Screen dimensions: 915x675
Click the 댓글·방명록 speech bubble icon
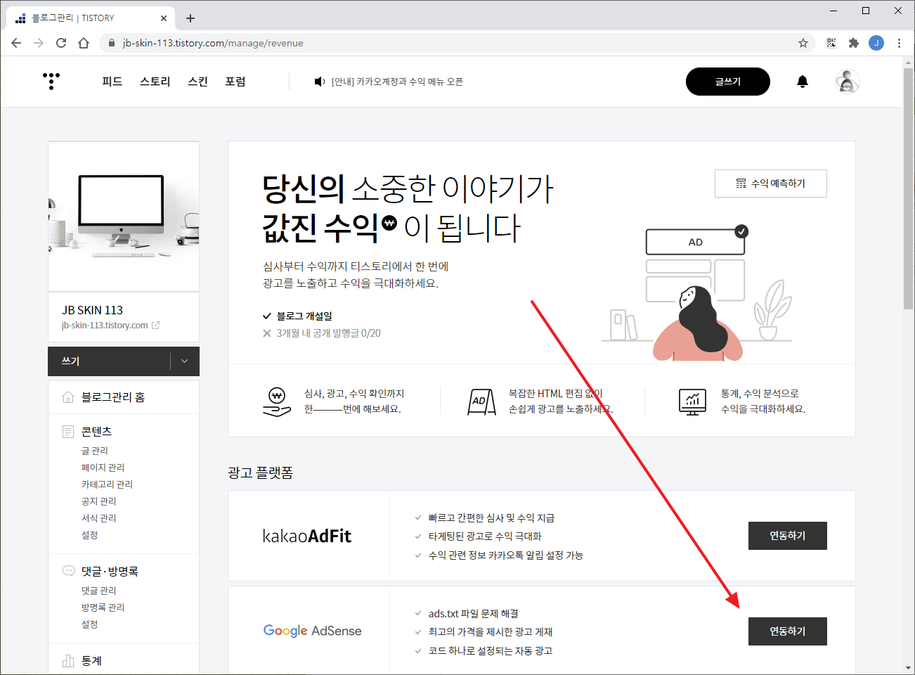click(x=68, y=571)
